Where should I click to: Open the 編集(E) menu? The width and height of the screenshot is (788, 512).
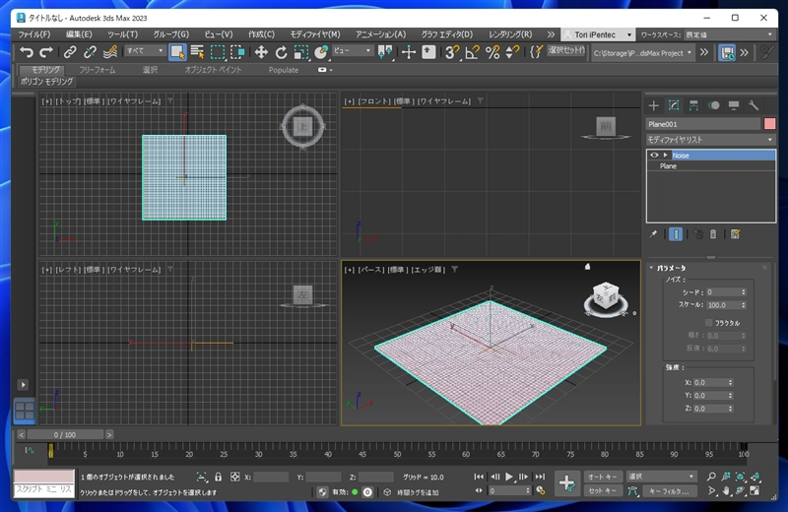[79, 34]
